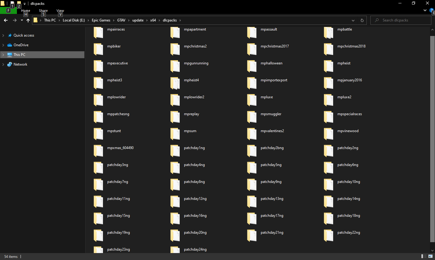435x260 pixels.
Task: Go to x64 folder in breadcrumb
Action: click(153, 20)
